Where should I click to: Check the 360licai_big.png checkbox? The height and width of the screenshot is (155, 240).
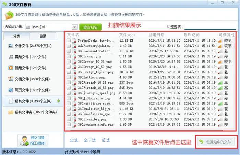pos(69,119)
